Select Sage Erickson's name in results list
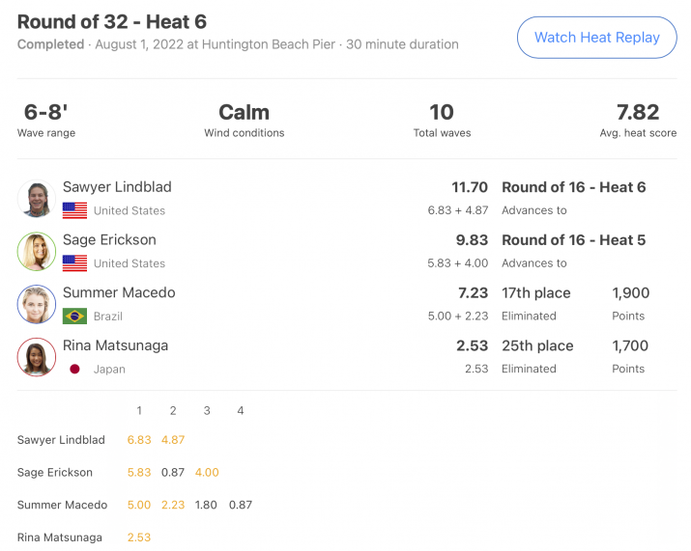Screen dimensions: 691x551 coord(109,239)
